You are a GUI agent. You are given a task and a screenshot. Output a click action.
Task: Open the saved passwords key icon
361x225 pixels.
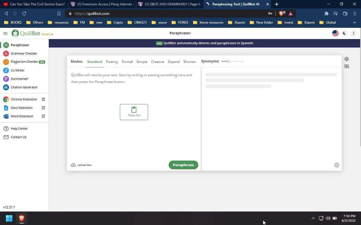pos(270,13)
